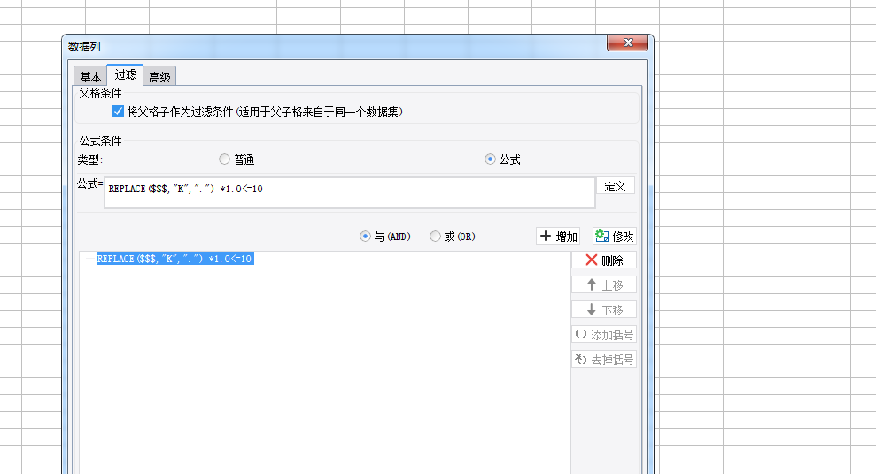Close the 数据列 dialog
The height and width of the screenshot is (474, 876).
(627, 43)
